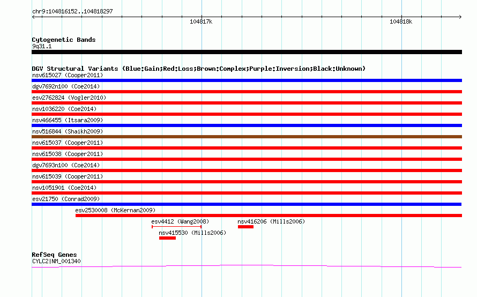477x297 pixels.
Task: Click the nsv1036220 (Coe2014) variant label
Action: coord(64,109)
